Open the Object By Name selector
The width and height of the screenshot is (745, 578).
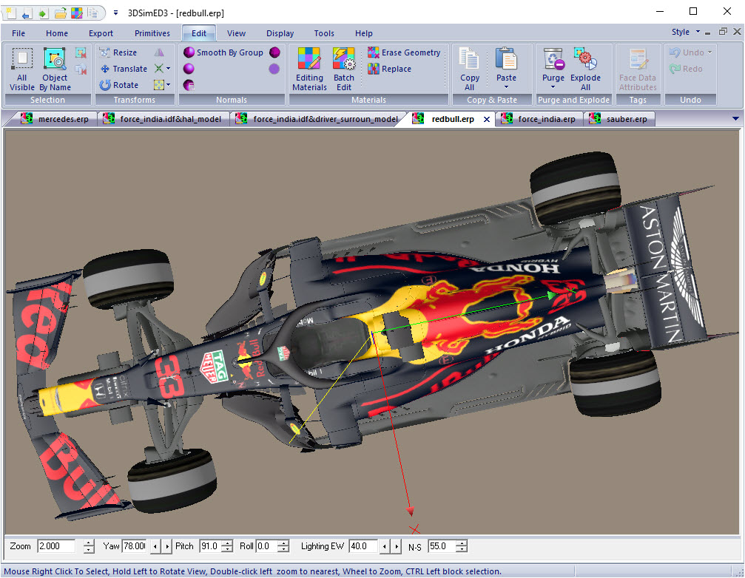(55, 69)
